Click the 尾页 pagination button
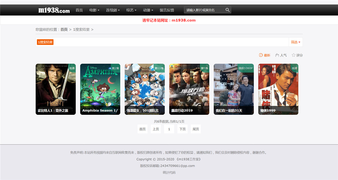338x180 pixels. [196, 129]
